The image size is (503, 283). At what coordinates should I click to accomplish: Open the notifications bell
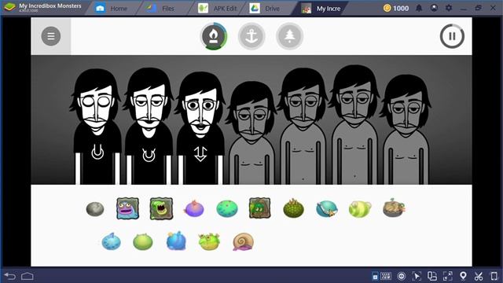click(419, 9)
